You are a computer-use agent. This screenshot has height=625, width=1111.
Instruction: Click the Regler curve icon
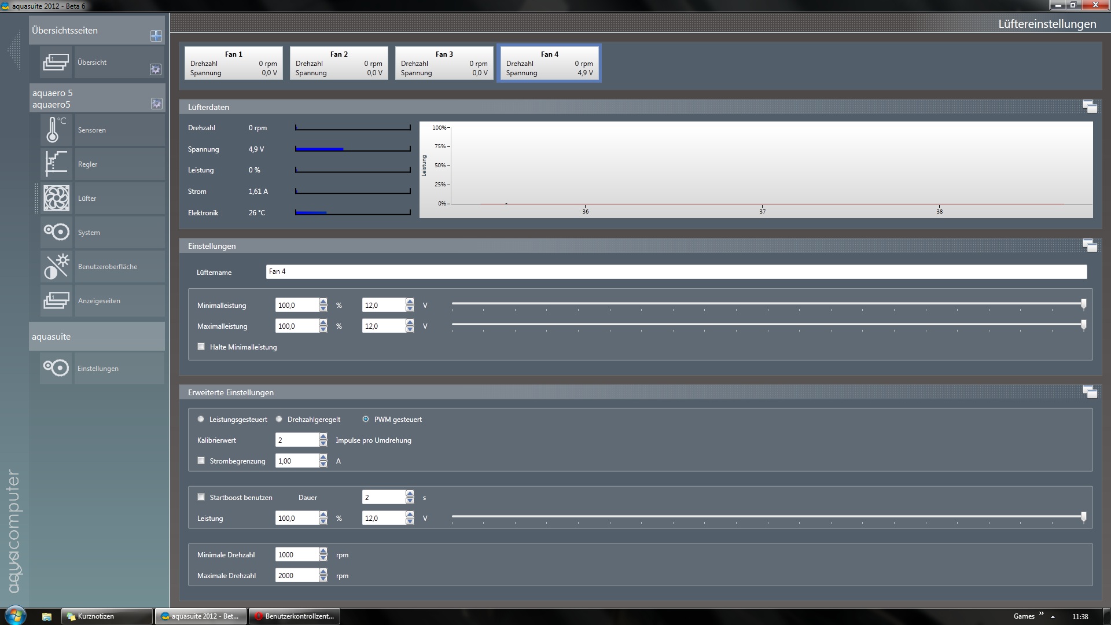[x=56, y=164]
